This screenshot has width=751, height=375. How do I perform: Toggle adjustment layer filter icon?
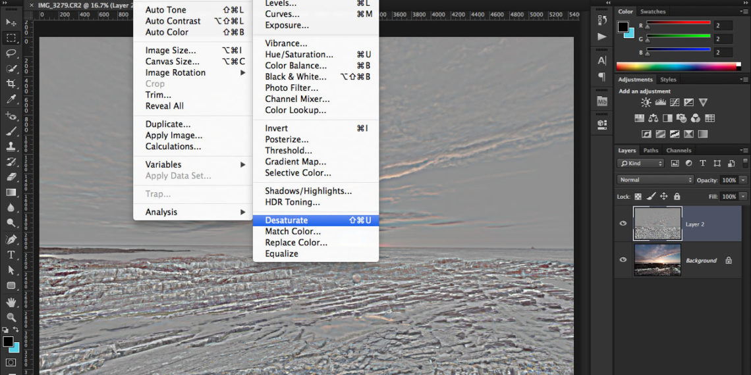click(x=688, y=163)
